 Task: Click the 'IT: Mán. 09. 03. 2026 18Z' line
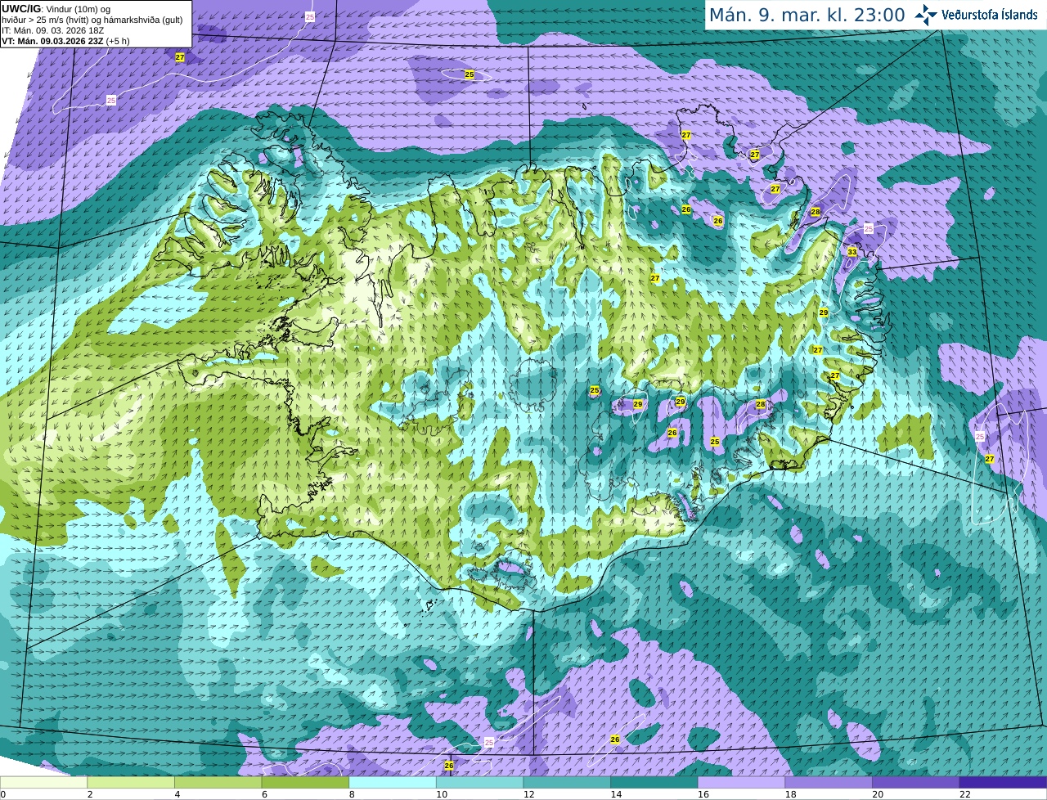(x=53, y=30)
